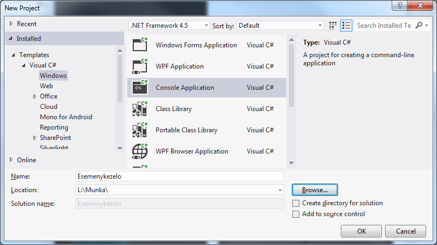
Task: Click the template list scrollbar thumb
Action: 291,75
